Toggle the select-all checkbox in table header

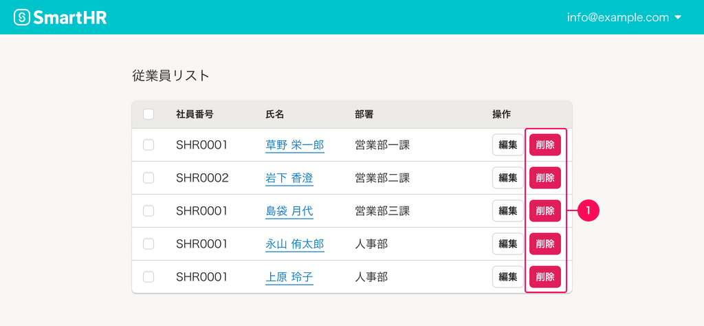coord(148,114)
